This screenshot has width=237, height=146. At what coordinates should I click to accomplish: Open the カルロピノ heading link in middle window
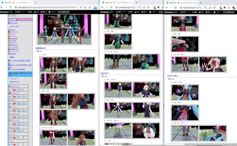[105, 73]
